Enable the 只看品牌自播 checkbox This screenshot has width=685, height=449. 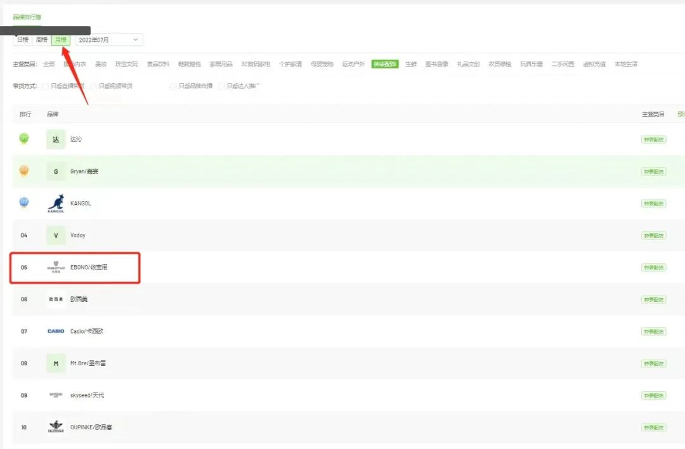173,86
